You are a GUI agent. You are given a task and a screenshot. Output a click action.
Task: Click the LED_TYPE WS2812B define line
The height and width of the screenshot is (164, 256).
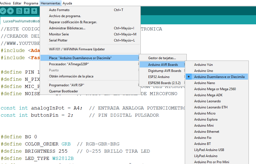pyautogui.click(x=37, y=158)
